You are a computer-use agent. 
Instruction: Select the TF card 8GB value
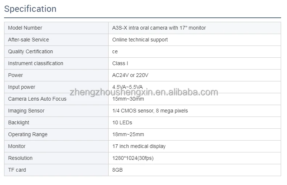117,170
